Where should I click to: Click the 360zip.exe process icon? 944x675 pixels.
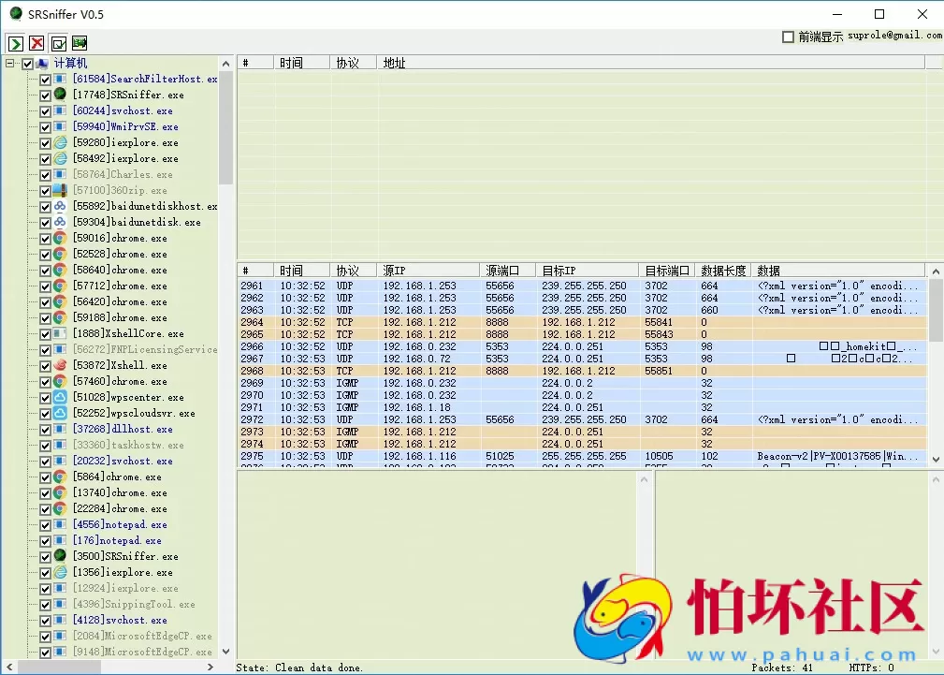pyautogui.click(x=60, y=190)
